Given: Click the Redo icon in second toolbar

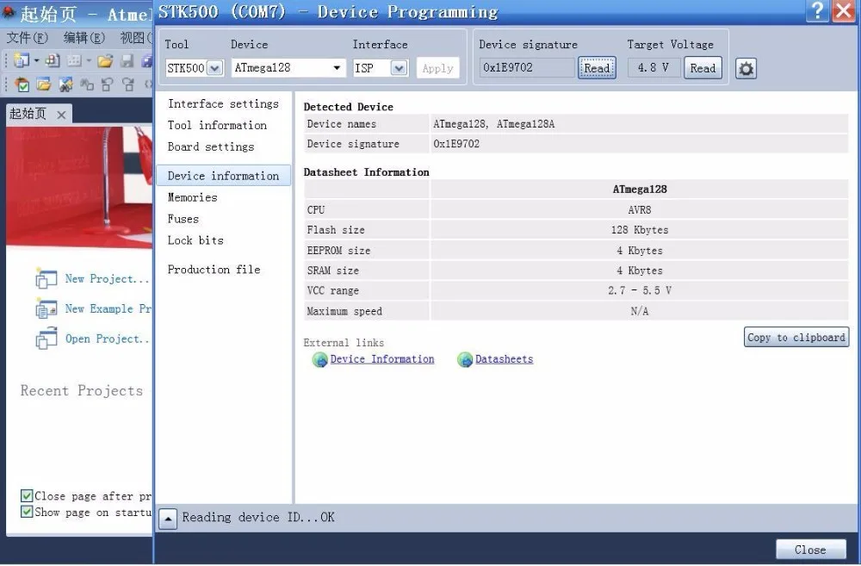Looking at the screenshot, I should pos(128,84).
